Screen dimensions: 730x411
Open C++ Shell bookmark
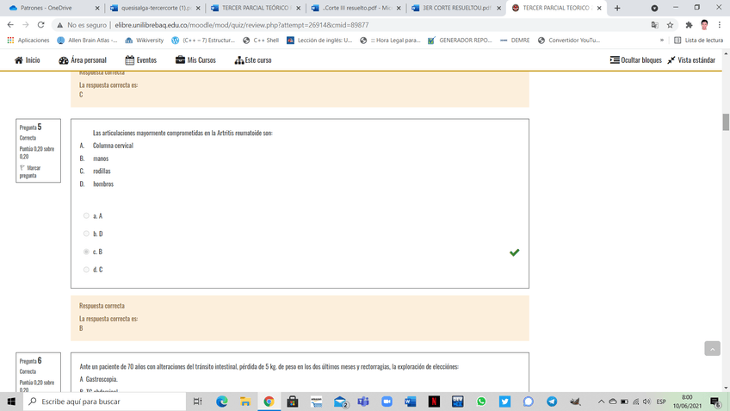261,40
